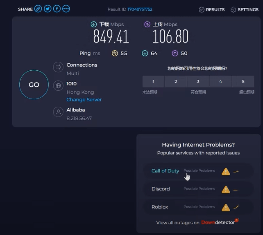
Task: Click Alibaba provider name
Action: (x=76, y=110)
